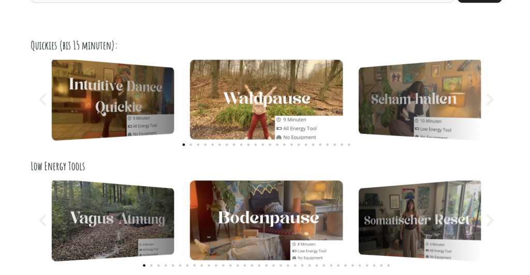Select last pagination dot of Low Energy Tools

389,266
